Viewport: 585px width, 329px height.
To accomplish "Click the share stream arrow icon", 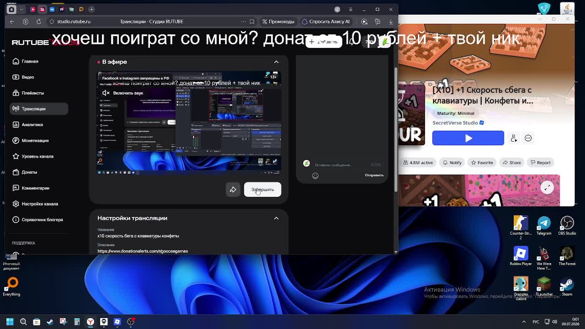I will pyautogui.click(x=233, y=190).
